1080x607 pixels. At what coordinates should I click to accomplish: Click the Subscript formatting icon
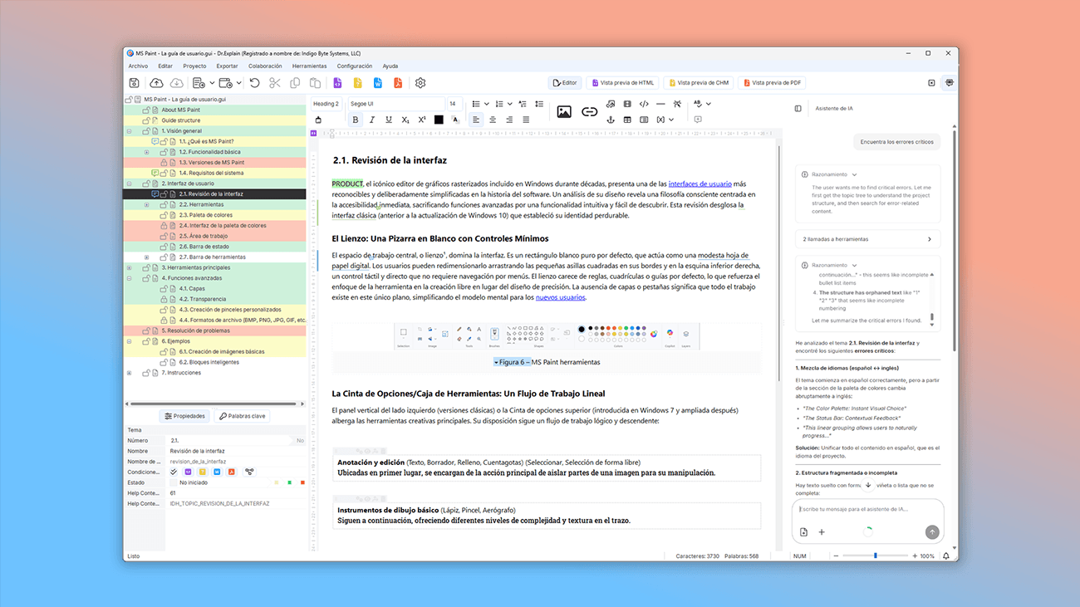405,120
